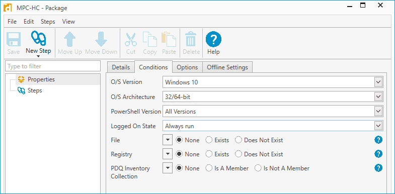Switch to the Conditions tab
Viewport: 395px width, 194px height.
point(153,67)
